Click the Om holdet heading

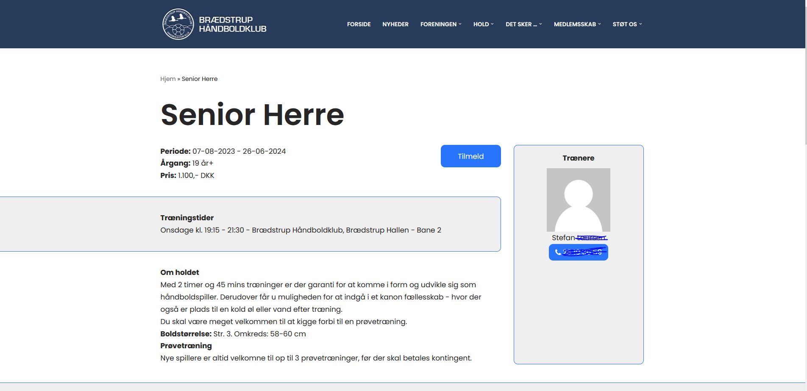coord(180,272)
